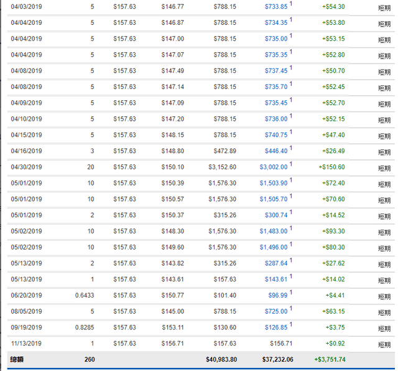Click the 總額 totals label

[17, 359]
